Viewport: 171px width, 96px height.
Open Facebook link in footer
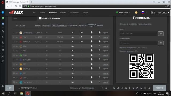tap(130, 88)
